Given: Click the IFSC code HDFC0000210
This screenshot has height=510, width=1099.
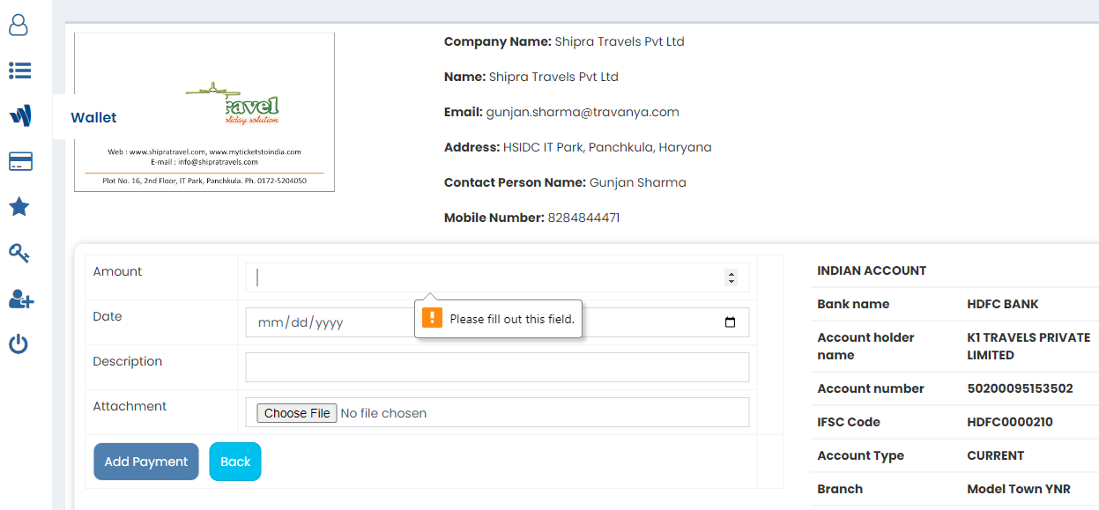Looking at the screenshot, I should [1010, 422].
